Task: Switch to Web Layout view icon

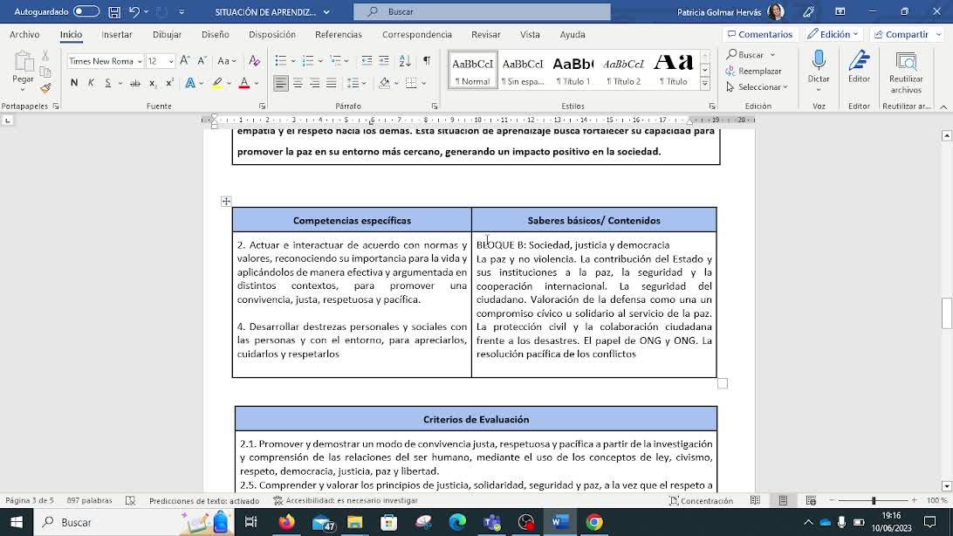Action: coord(811,501)
